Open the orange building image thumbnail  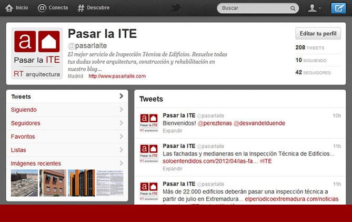coord(81,182)
